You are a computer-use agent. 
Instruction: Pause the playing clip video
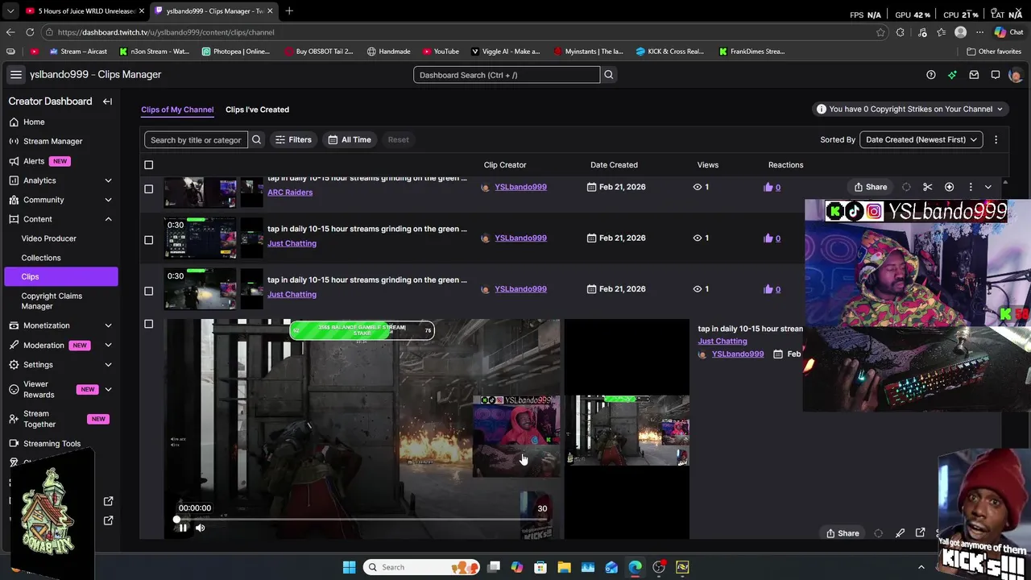[183, 528]
